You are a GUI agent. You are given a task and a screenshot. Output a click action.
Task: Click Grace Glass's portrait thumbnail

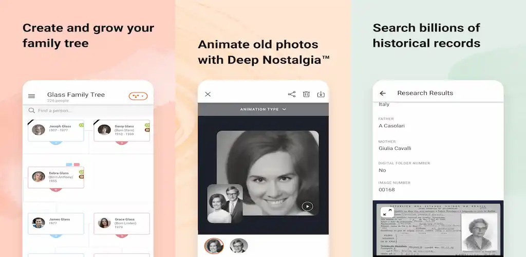(104, 223)
